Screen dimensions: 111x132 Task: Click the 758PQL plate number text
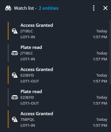click(28, 120)
